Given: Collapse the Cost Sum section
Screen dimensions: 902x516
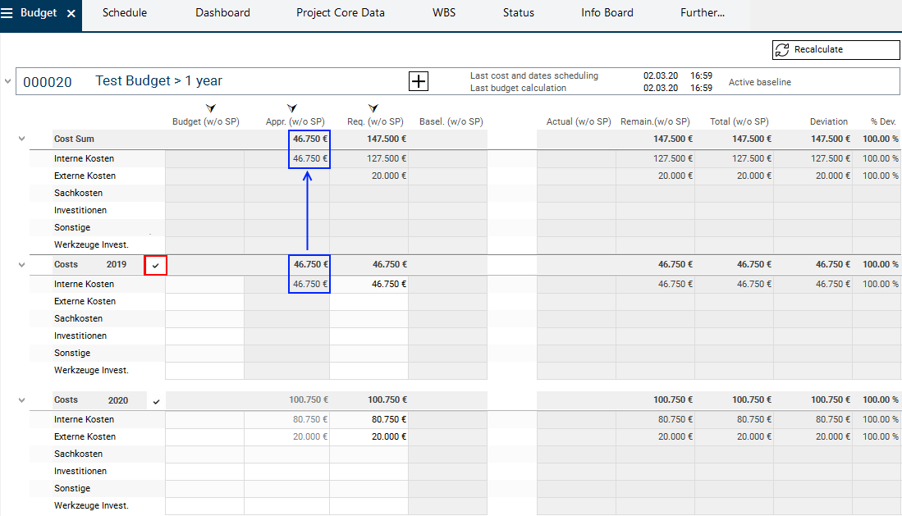Looking at the screenshot, I should (x=22, y=139).
